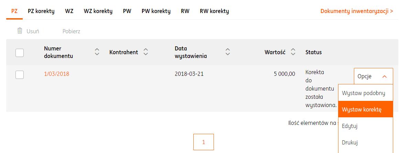Tick the select-all header checkbox

click(20, 52)
